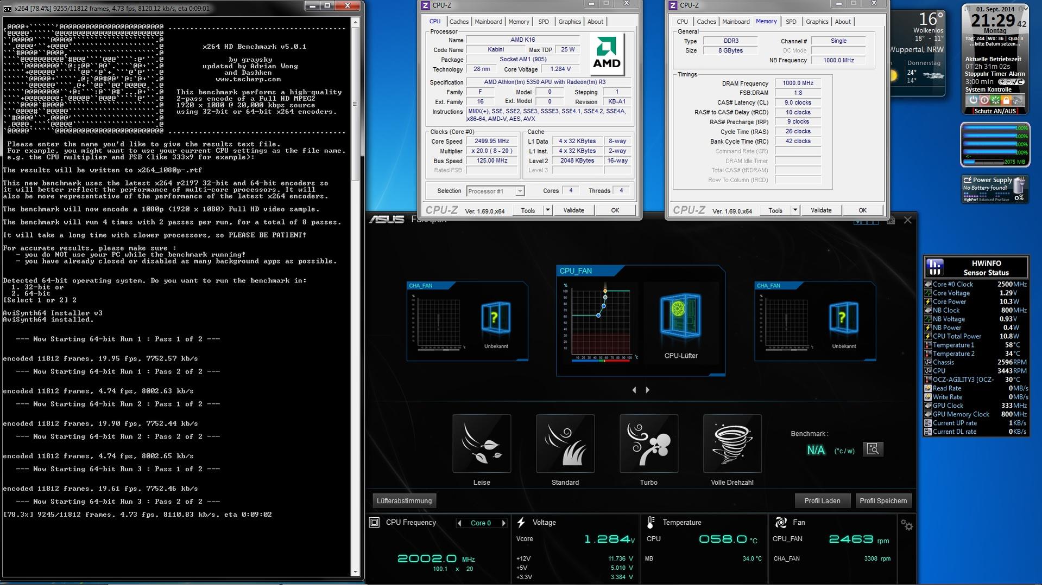Click the Unbekannt icon in left CHA_FAN card
The width and height of the screenshot is (1042, 585).
(x=496, y=318)
